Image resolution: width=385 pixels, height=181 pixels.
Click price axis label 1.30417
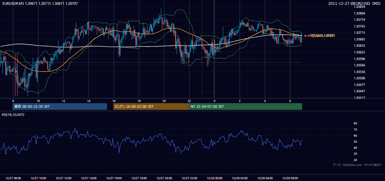point(359,98)
